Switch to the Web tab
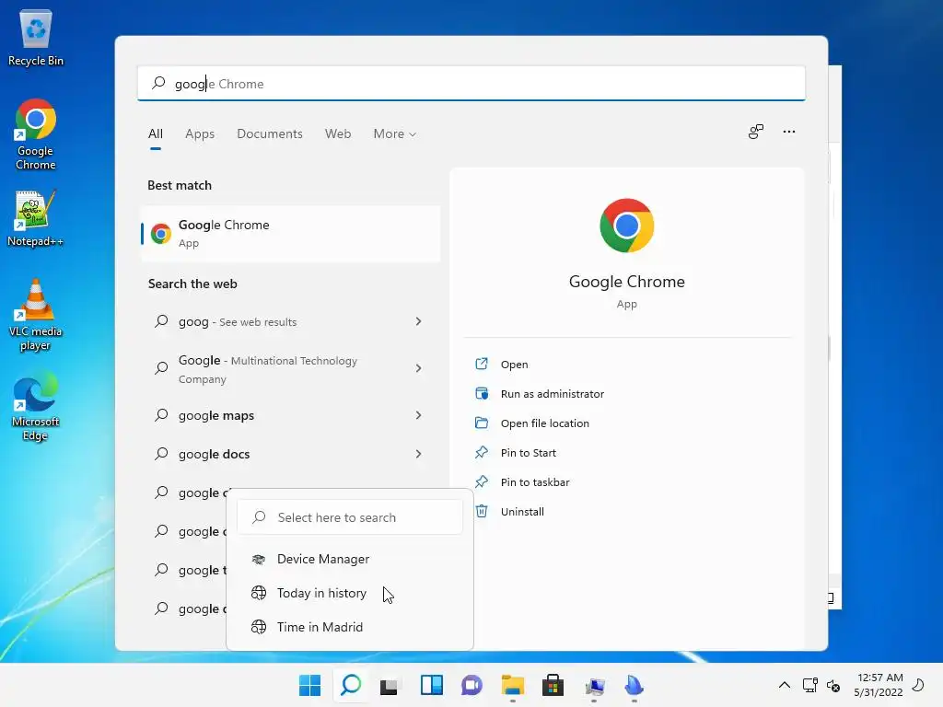Image resolution: width=943 pixels, height=707 pixels. [337, 133]
